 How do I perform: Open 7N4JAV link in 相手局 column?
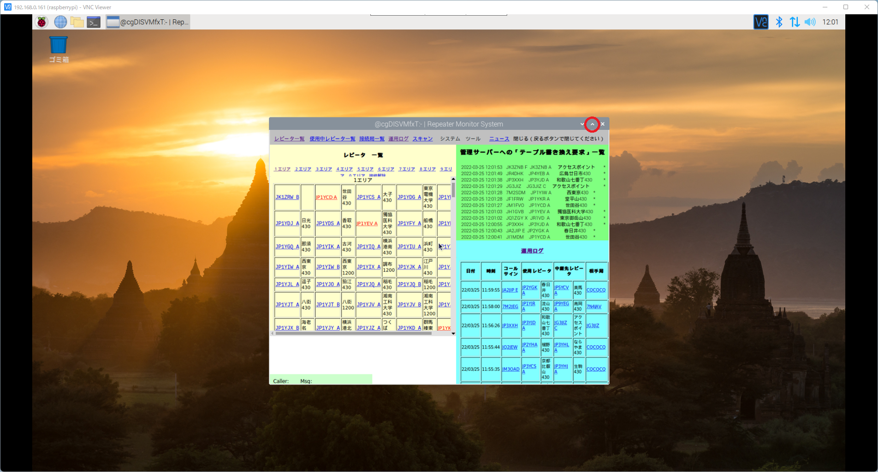[594, 307]
